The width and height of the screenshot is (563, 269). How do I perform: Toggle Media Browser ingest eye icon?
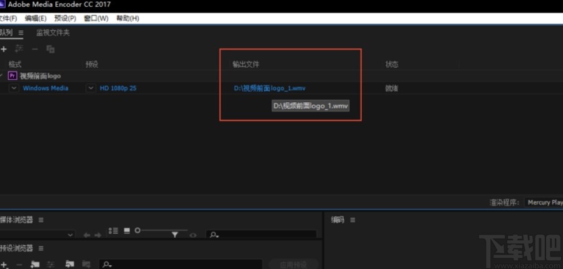tap(193, 235)
